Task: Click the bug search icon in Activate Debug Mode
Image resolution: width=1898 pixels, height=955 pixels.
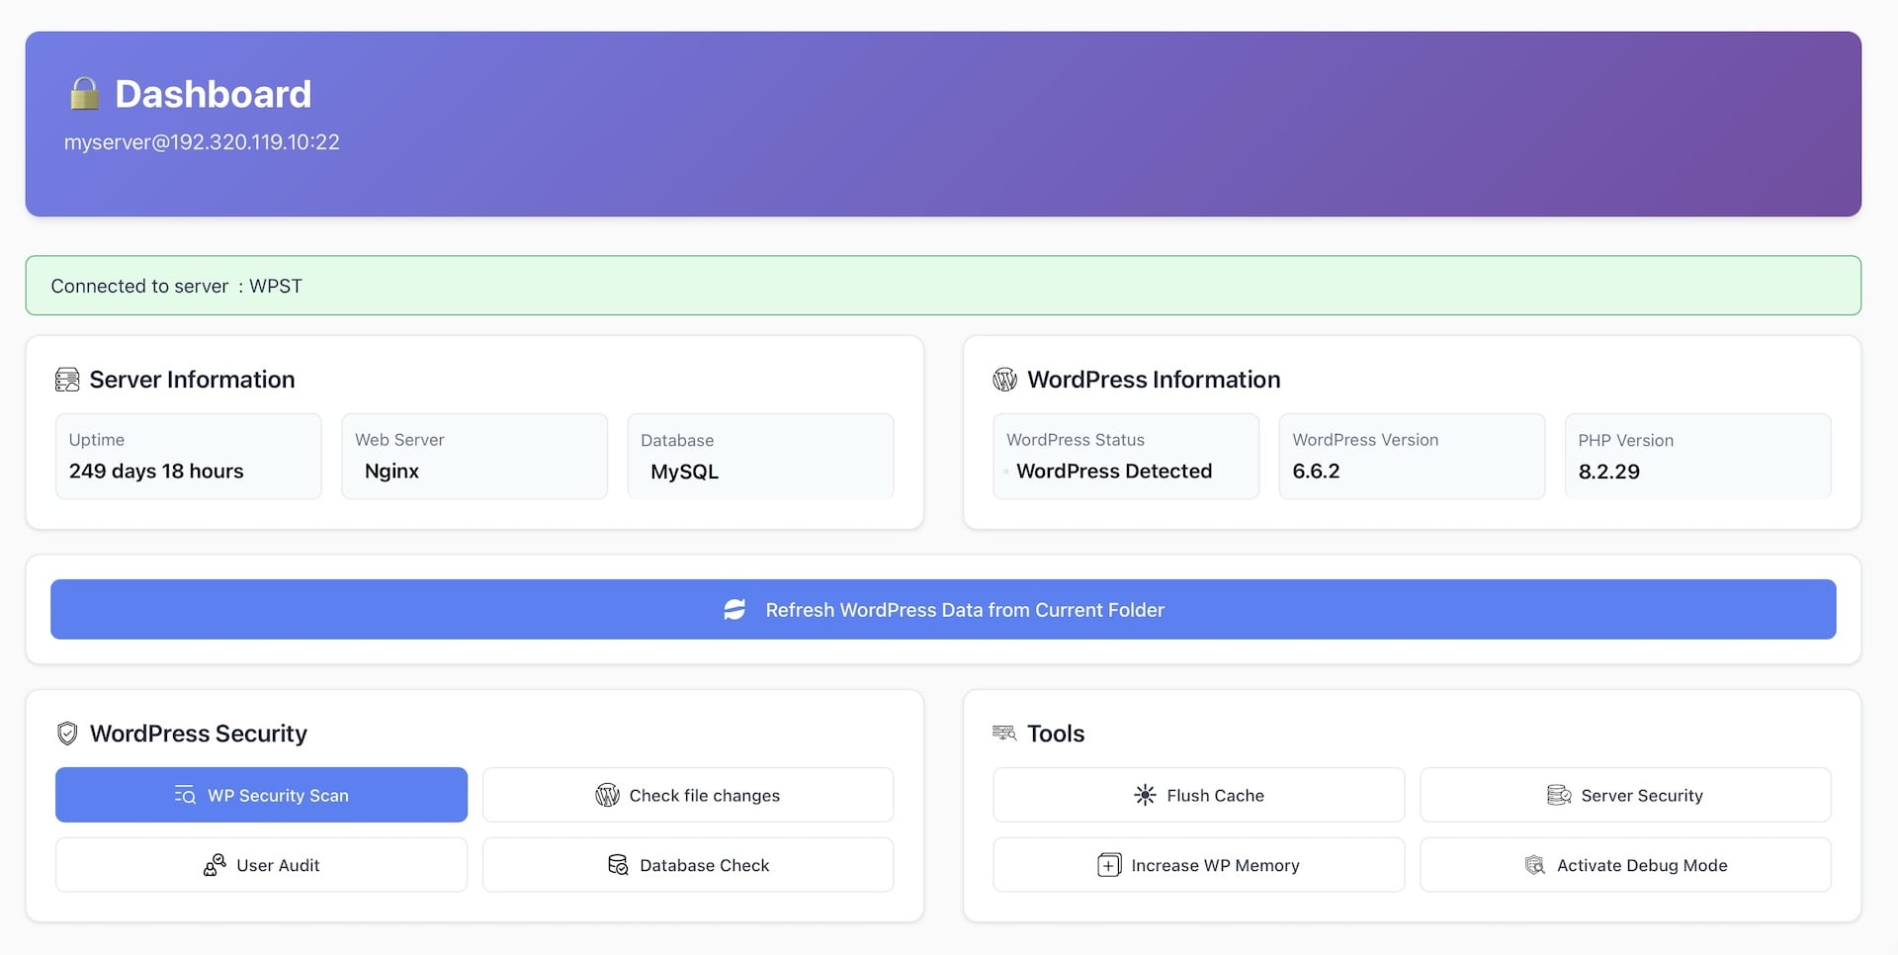Action: (x=1534, y=865)
